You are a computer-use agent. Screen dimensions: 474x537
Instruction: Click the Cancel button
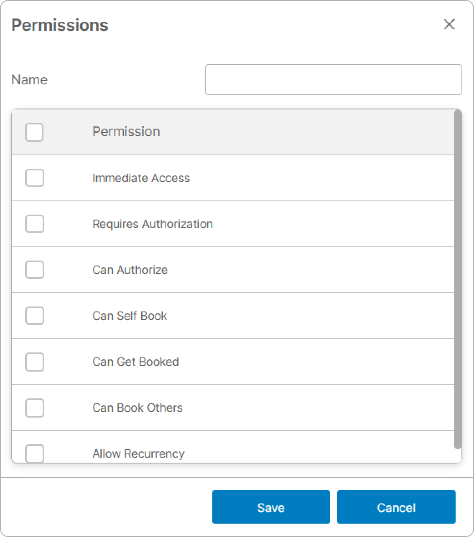coord(396,507)
